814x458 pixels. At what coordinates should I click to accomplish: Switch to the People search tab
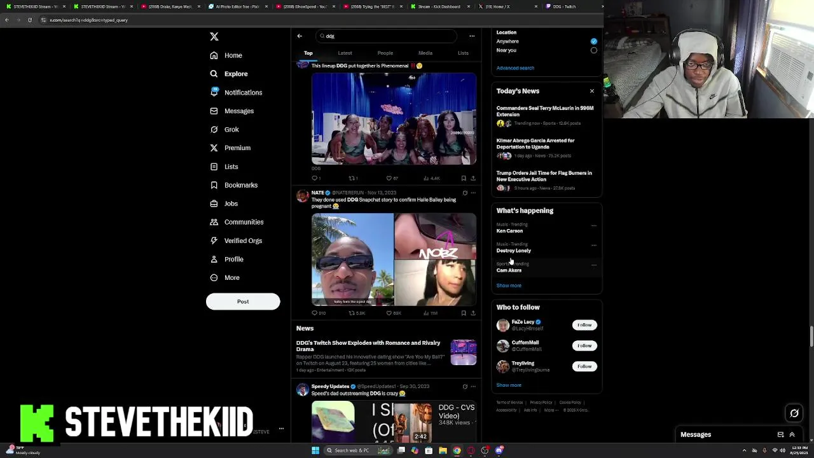385,53
